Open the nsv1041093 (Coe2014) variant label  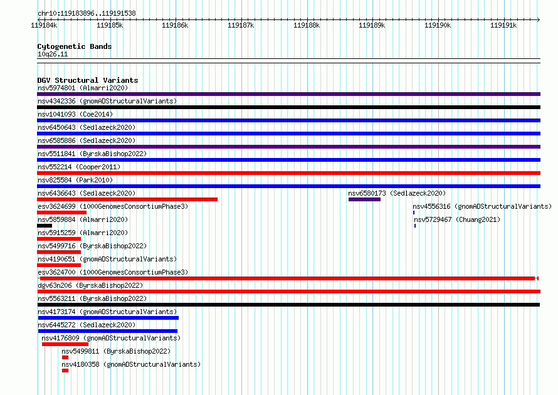tap(75, 114)
